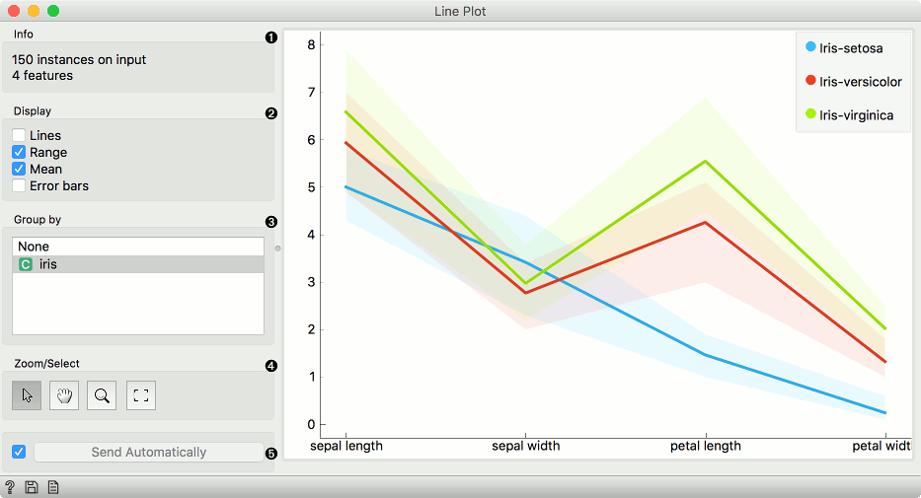Click the Iris-virginica legend label
921x498 pixels.
coord(856,115)
